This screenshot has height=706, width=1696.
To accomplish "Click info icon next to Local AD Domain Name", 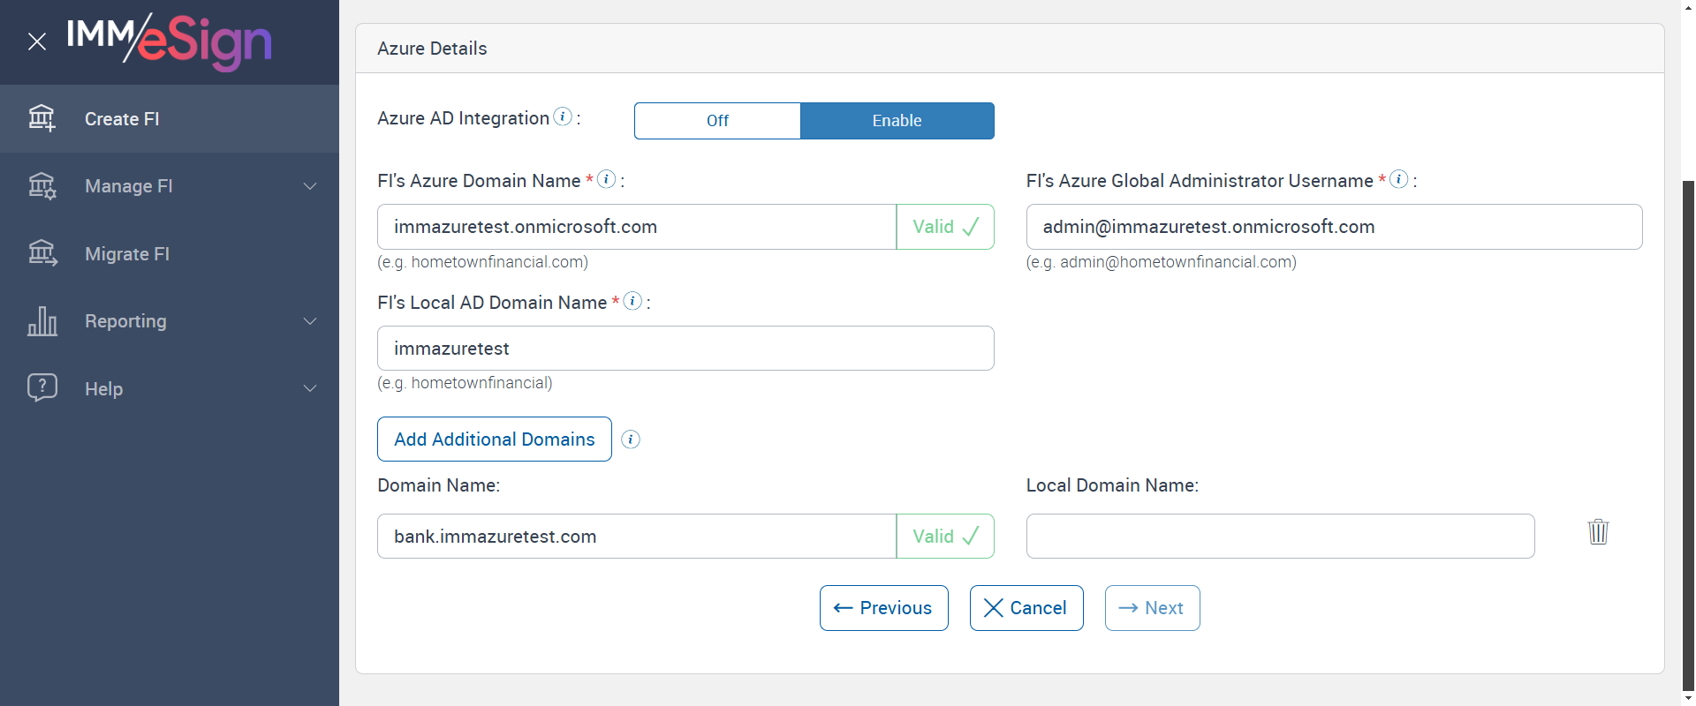I will coord(632,301).
